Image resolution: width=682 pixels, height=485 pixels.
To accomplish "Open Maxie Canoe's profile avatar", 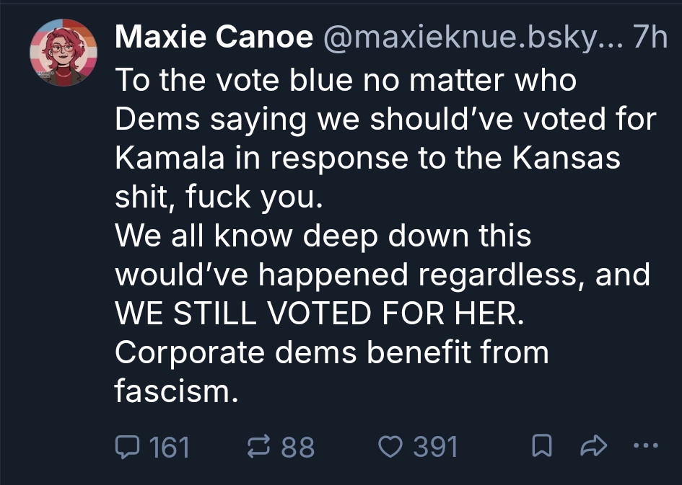I will pyautogui.click(x=63, y=52).
